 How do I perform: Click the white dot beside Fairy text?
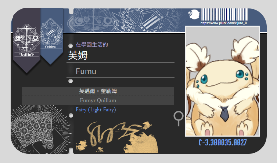[71, 115]
